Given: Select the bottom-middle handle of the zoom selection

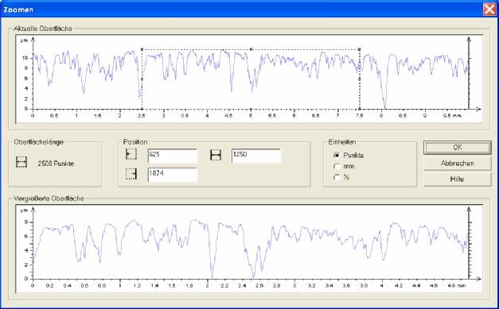Looking at the screenshot, I should (251, 109).
